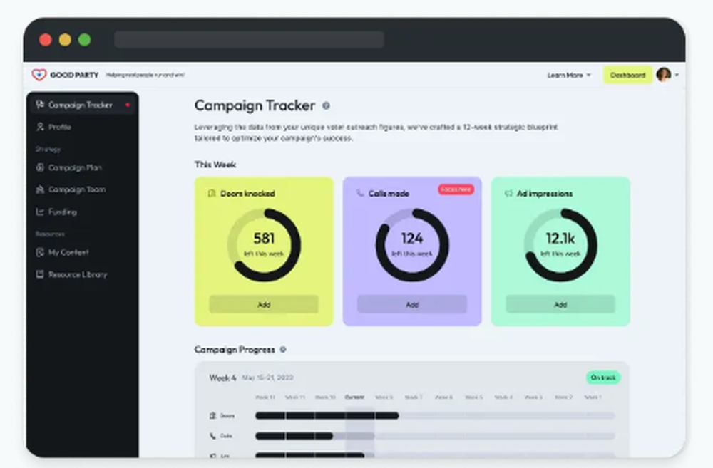Image resolution: width=713 pixels, height=468 pixels.
Task: Click the Current week column marker
Action: tap(354, 397)
